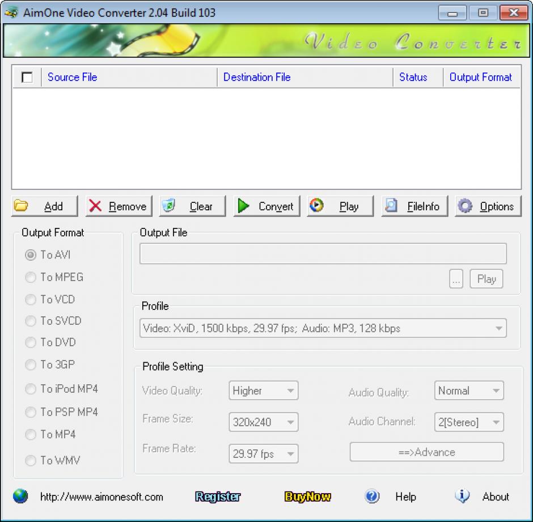Image resolution: width=533 pixels, height=522 pixels.
Task: Click the Source File column header
Action: [129, 77]
